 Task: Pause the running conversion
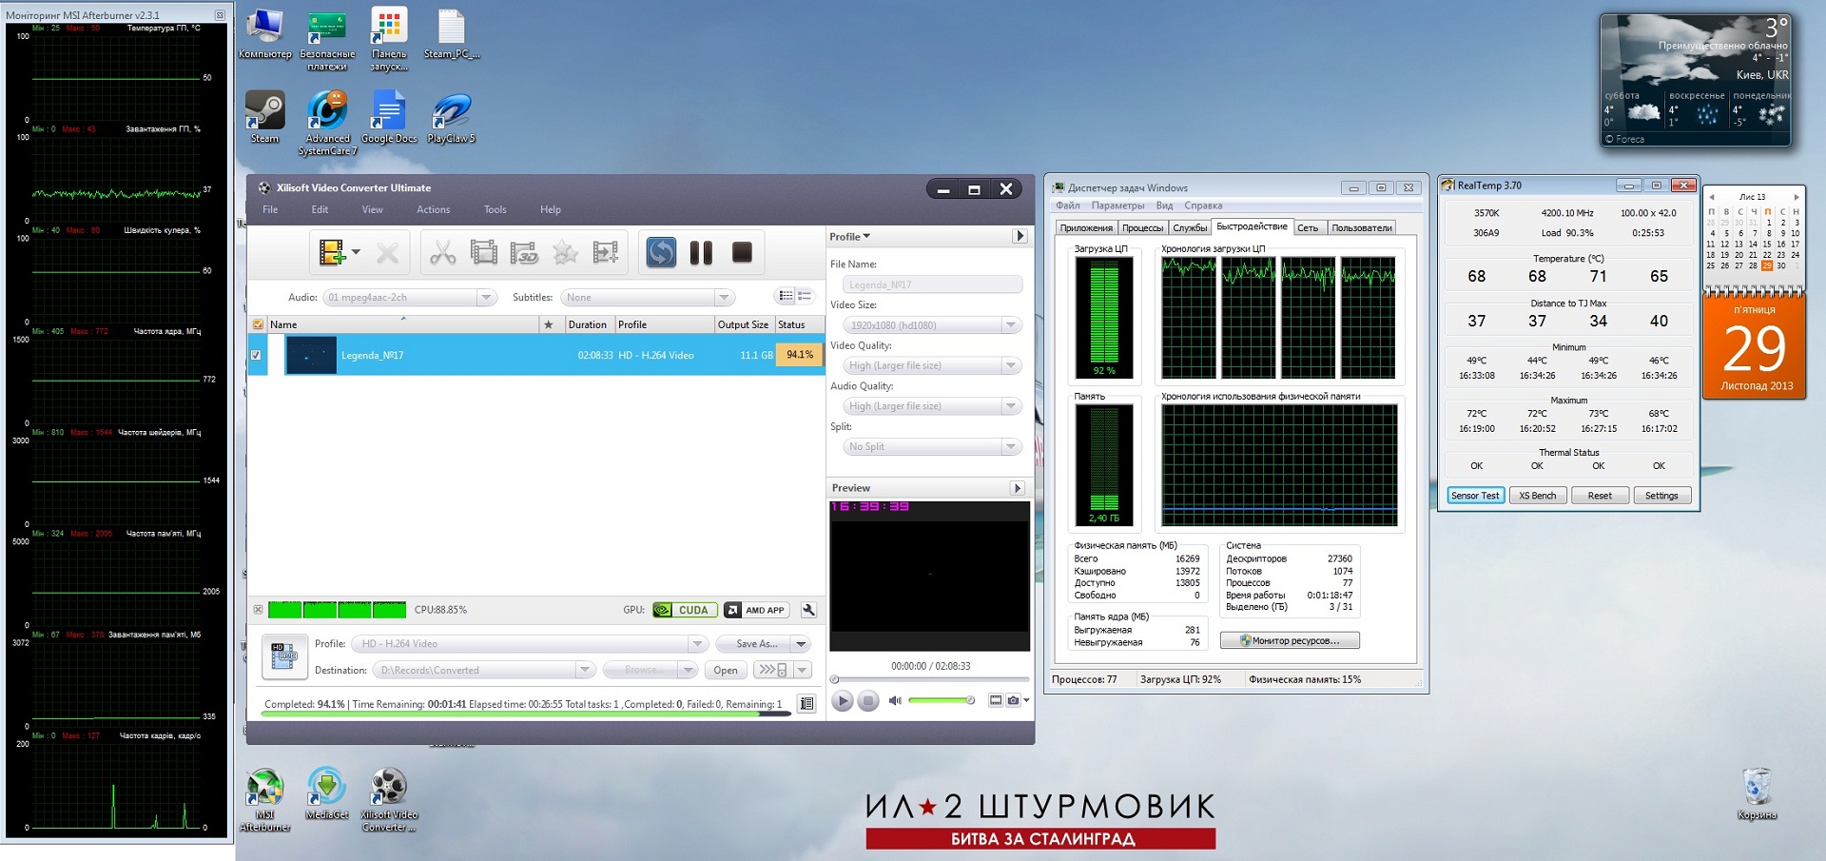tap(701, 252)
